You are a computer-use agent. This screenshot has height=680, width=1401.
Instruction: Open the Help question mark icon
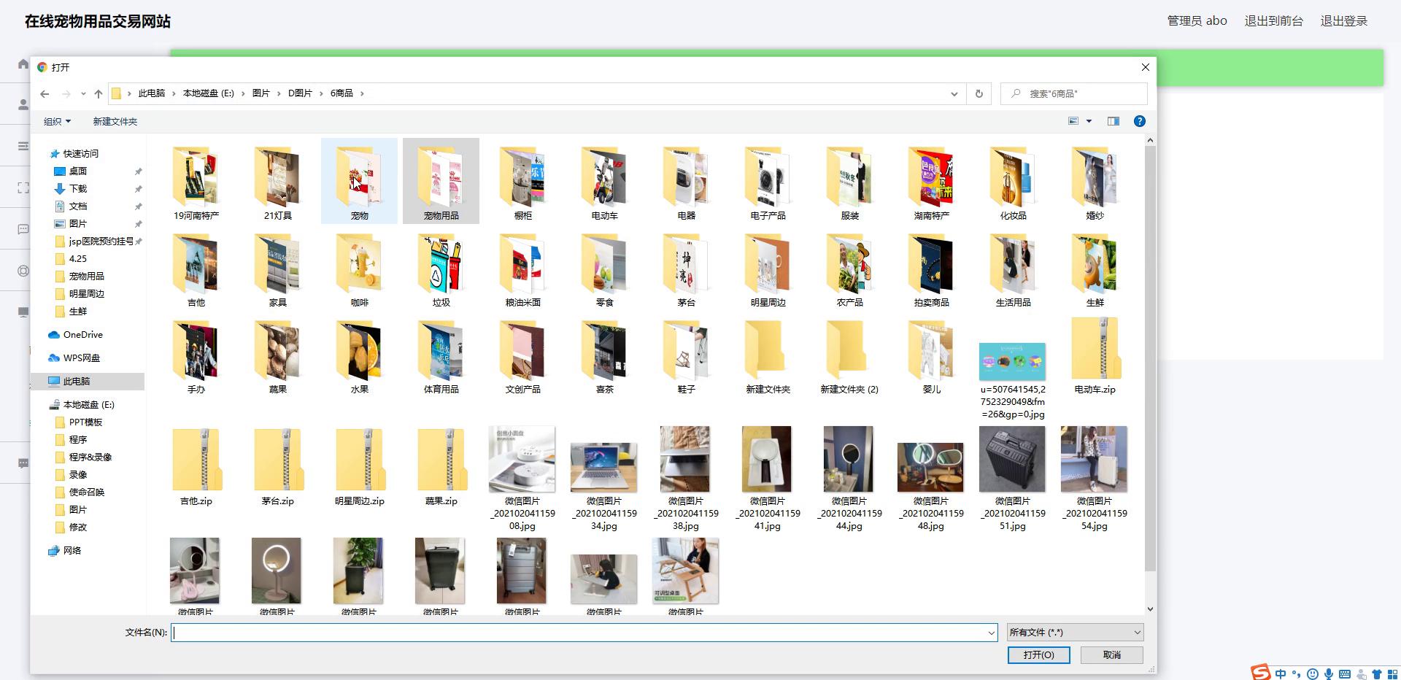tap(1139, 121)
